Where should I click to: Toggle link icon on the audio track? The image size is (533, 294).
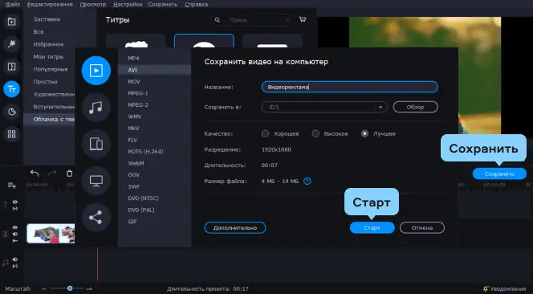click(15, 266)
